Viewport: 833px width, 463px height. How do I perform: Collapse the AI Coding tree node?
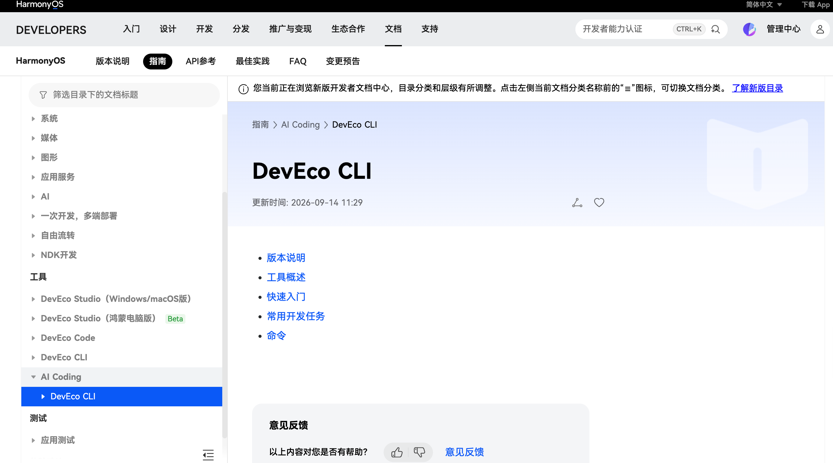33,377
